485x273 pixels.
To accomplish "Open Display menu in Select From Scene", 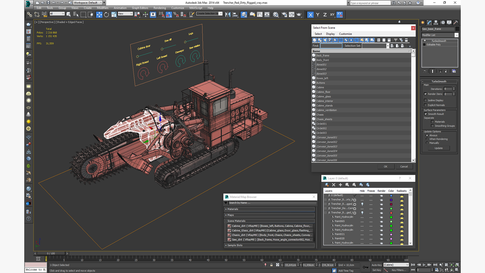I will pyautogui.click(x=330, y=34).
